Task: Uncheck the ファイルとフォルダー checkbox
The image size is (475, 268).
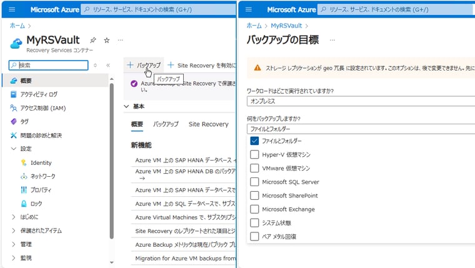Action: 254,141
